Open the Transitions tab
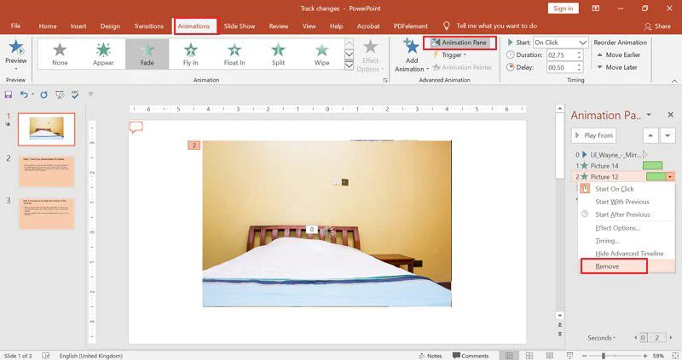This screenshot has height=360, width=682. pyautogui.click(x=148, y=26)
